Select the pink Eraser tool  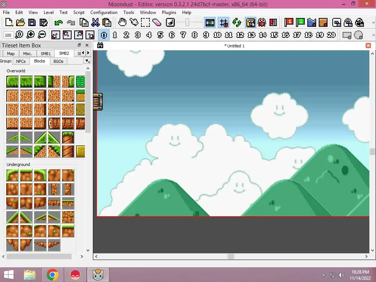(x=156, y=22)
